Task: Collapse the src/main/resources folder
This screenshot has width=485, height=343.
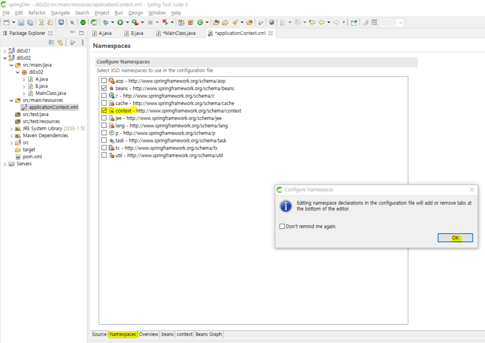Action: point(11,100)
